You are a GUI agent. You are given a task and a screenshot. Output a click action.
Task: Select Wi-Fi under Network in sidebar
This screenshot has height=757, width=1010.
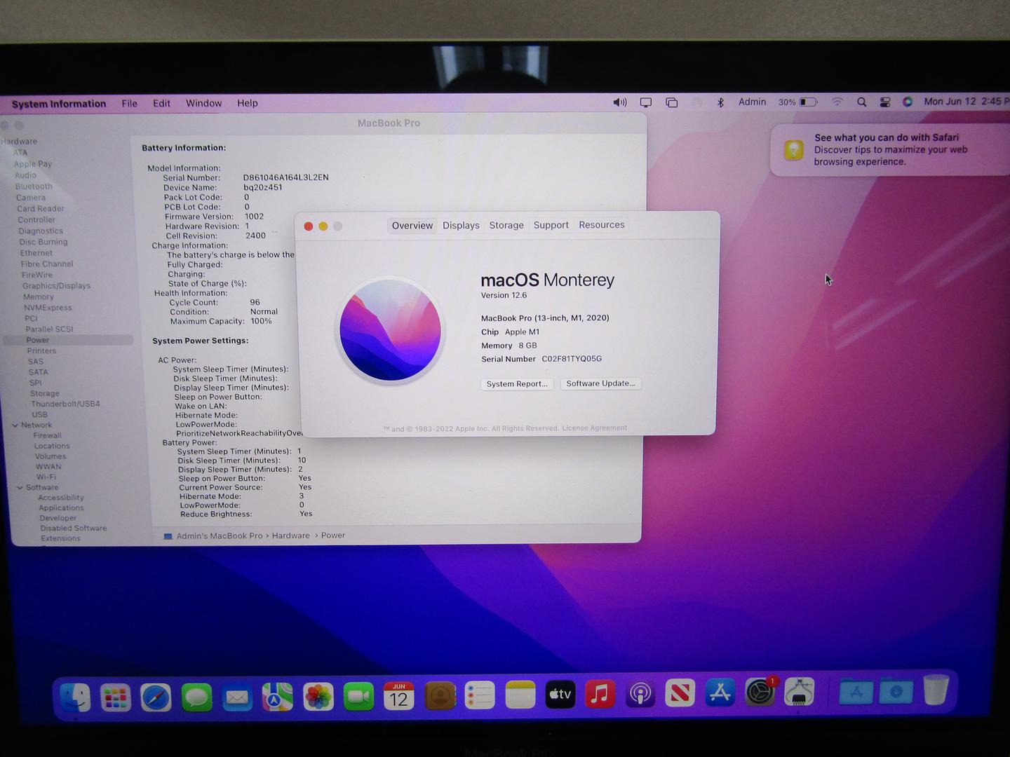[x=46, y=477]
